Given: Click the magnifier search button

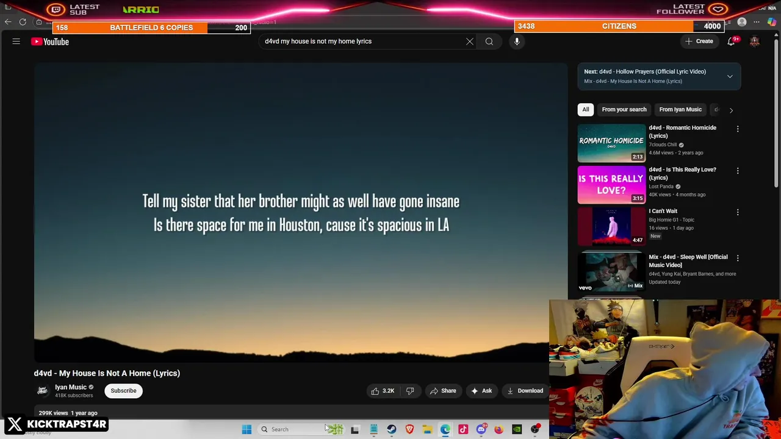Looking at the screenshot, I should tap(489, 41).
